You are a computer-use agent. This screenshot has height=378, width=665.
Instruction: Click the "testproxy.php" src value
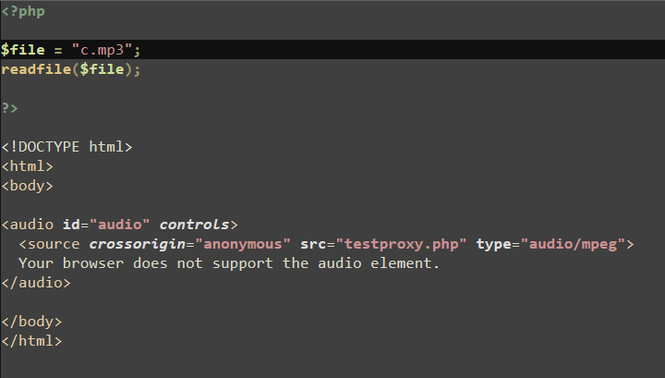[401, 244]
